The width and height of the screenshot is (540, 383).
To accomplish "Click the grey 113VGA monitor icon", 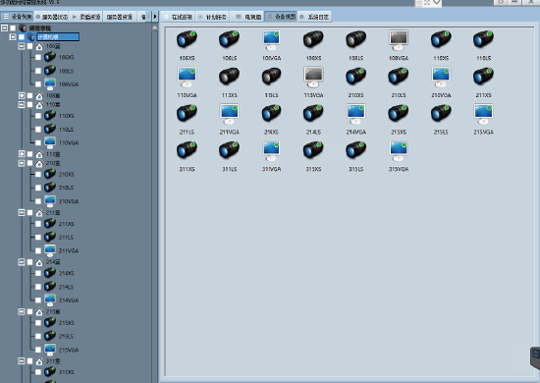I will 313,77.
